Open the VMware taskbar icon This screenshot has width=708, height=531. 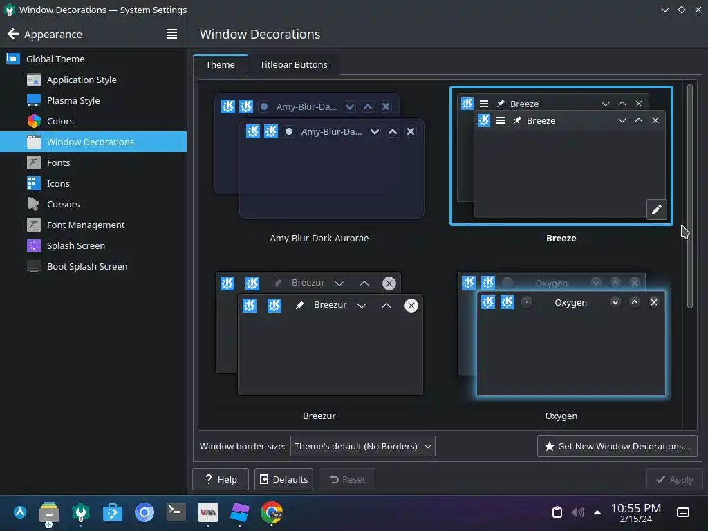pyautogui.click(x=207, y=512)
